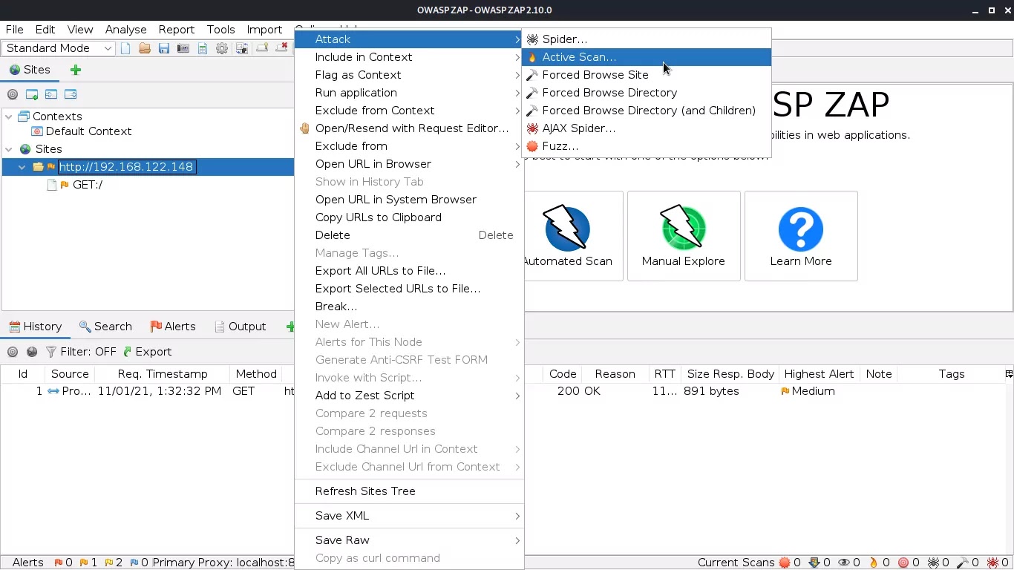1014x570 pixels.
Task: Open the Analyse menu
Action: pyautogui.click(x=126, y=30)
